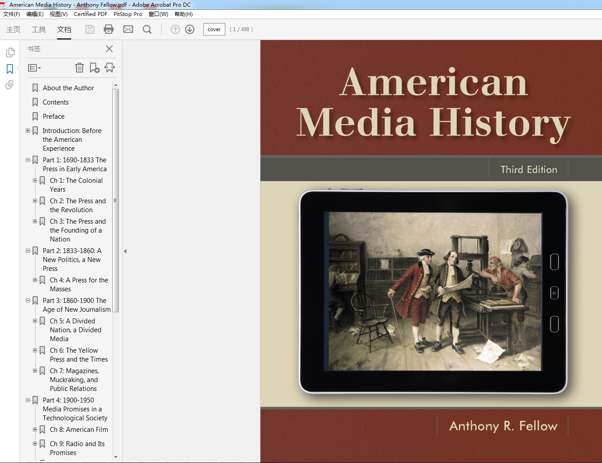The width and height of the screenshot is (602, 463).
Task: Expand Ch 2: The Press and the Revolution
Action: (35, 201)
